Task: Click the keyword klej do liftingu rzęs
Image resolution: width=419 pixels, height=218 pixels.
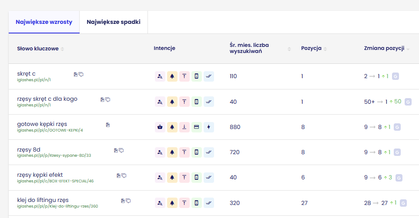Action: (x=43, y=200)
